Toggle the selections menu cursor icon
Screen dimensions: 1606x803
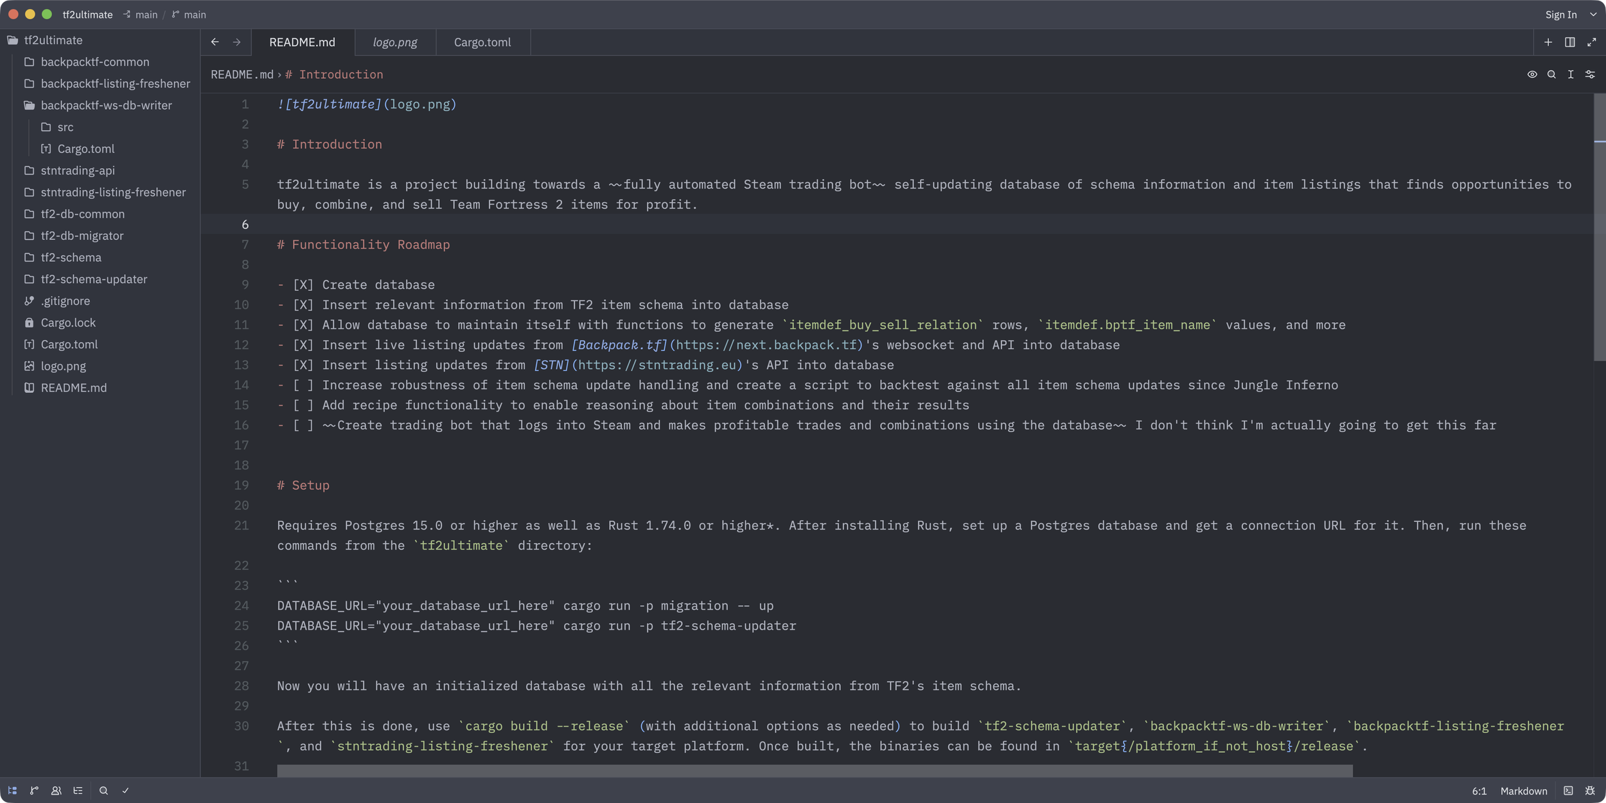(x=1571, y=74)
